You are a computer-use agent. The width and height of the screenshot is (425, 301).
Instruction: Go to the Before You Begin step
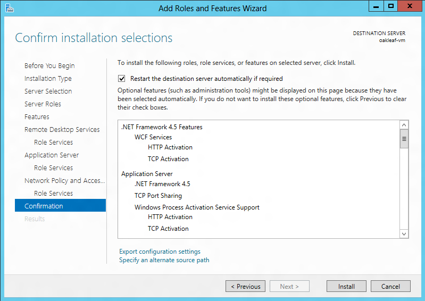[49, 66]
